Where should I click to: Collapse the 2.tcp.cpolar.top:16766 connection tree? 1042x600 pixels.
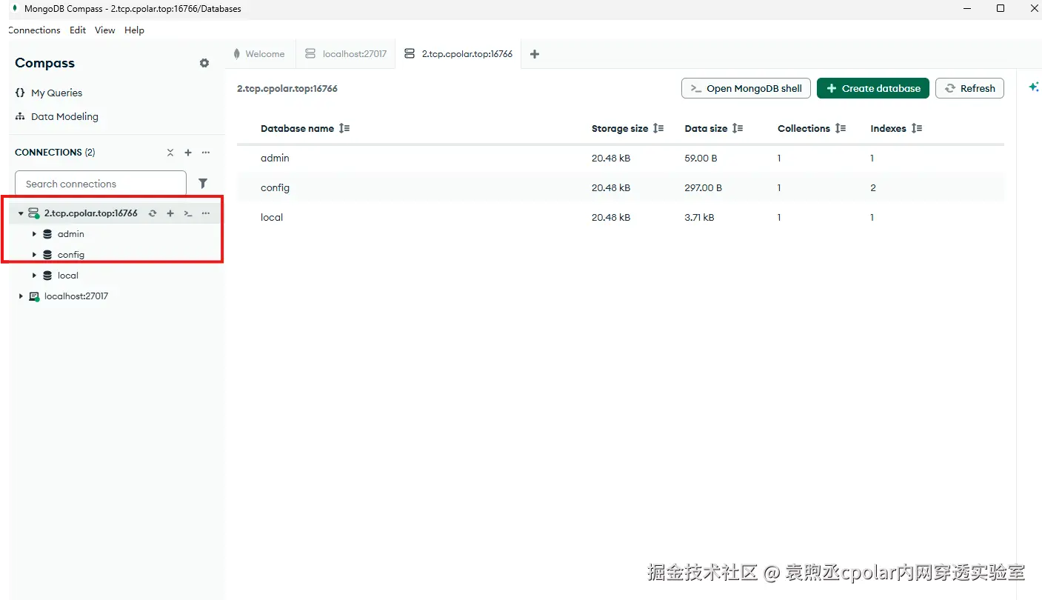21,213
